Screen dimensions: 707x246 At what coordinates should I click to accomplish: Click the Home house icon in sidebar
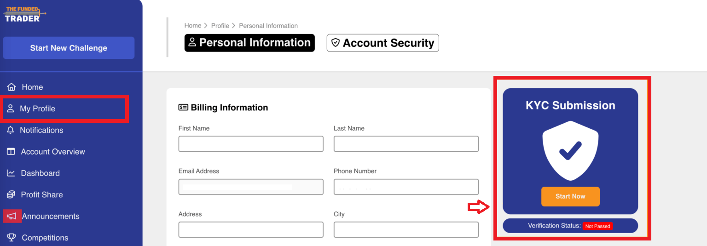[x=12, y=87]
